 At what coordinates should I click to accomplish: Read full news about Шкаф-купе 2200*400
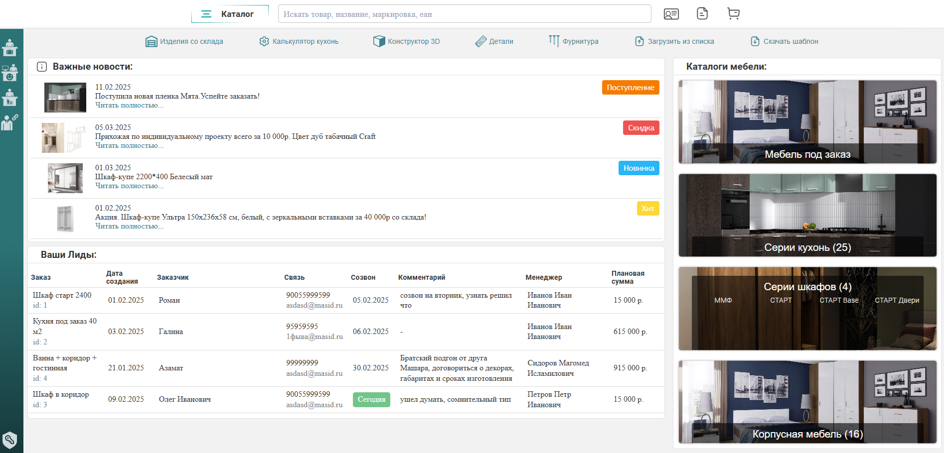129,186
